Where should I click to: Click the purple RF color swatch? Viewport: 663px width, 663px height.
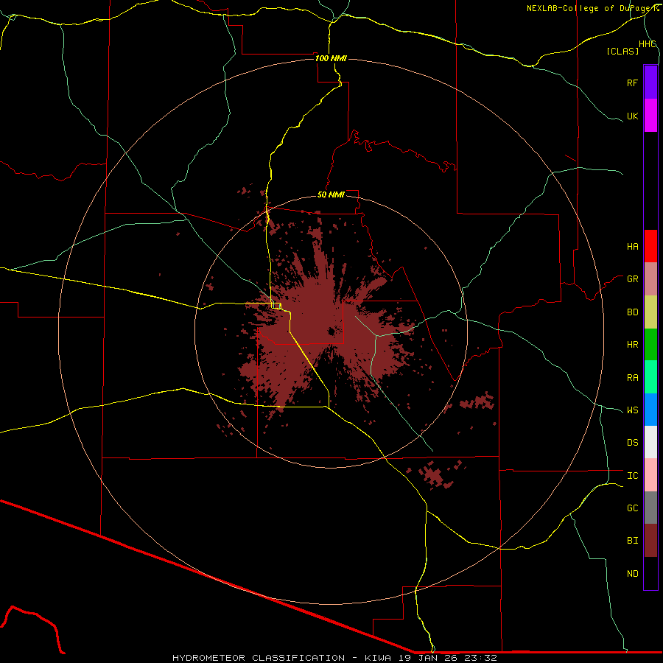point(650,83)
